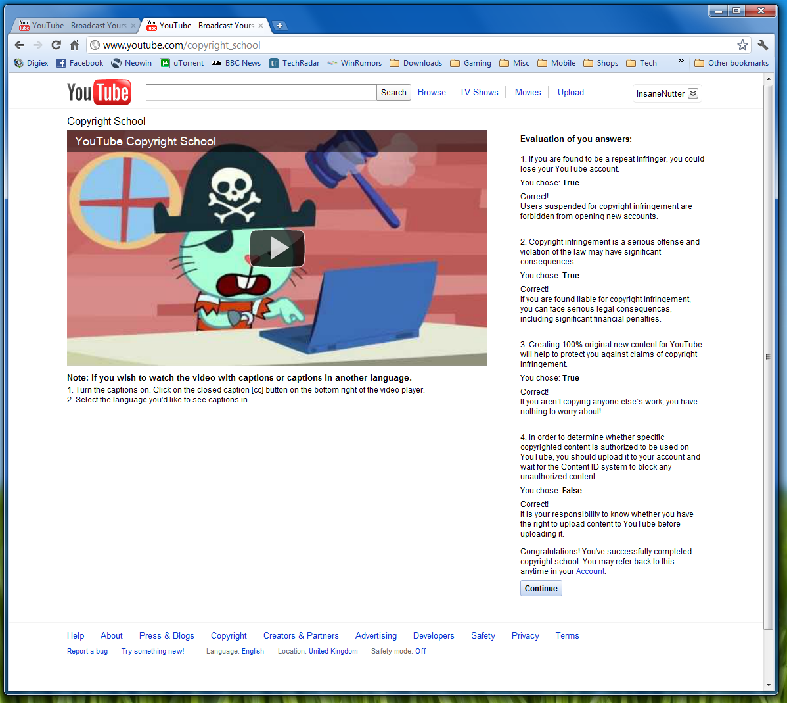
Task: Click the scrollbar up arrow
Action: point(769,80)
